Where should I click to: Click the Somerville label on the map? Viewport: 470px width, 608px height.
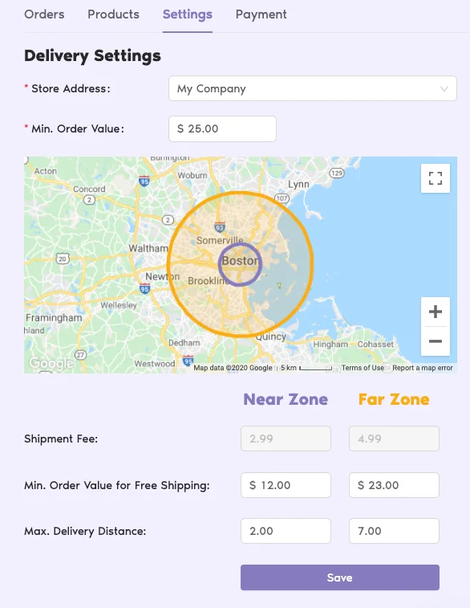220,240
